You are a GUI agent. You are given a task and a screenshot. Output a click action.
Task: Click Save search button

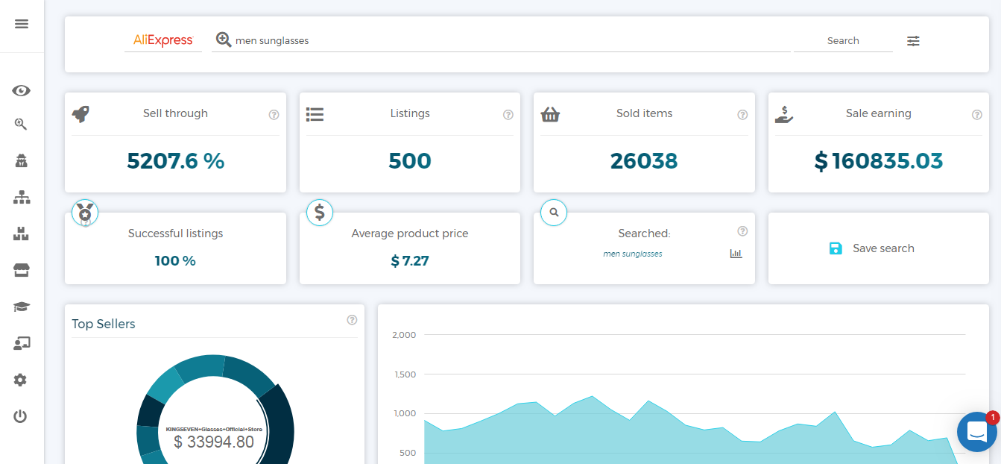[x=872, y=248]
